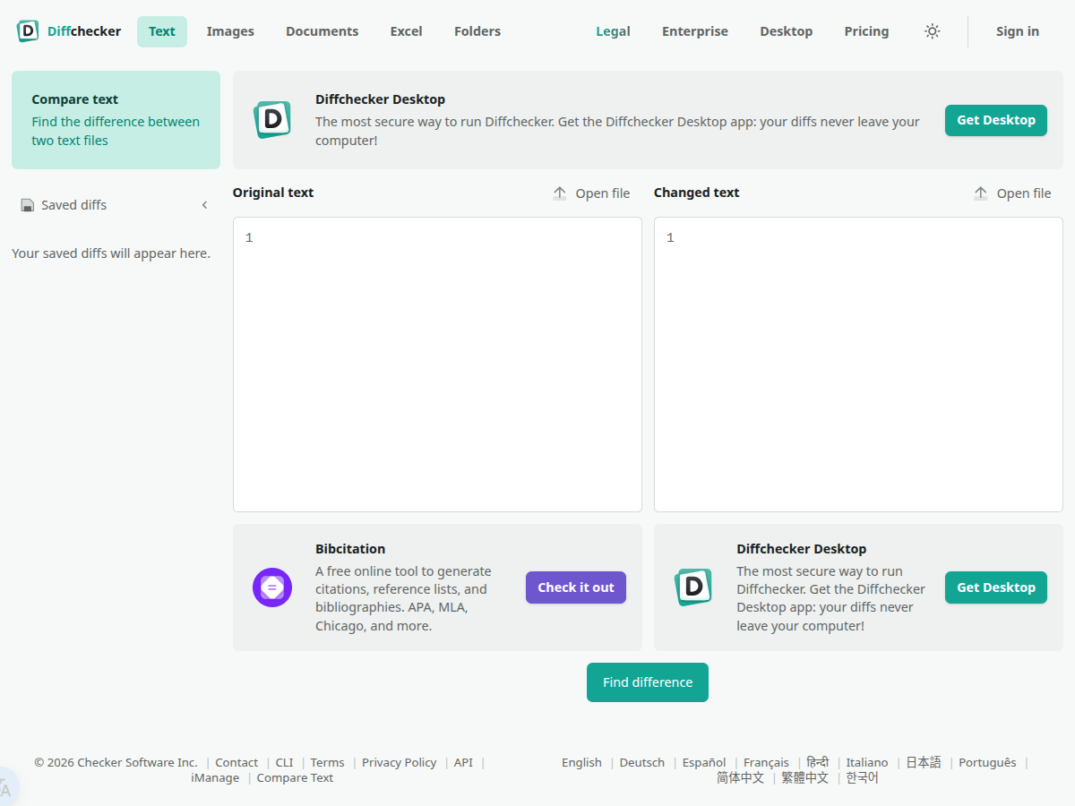This screenshot has height=806, width=1075.
Task: Click the Check it out button
Action: 575,587
